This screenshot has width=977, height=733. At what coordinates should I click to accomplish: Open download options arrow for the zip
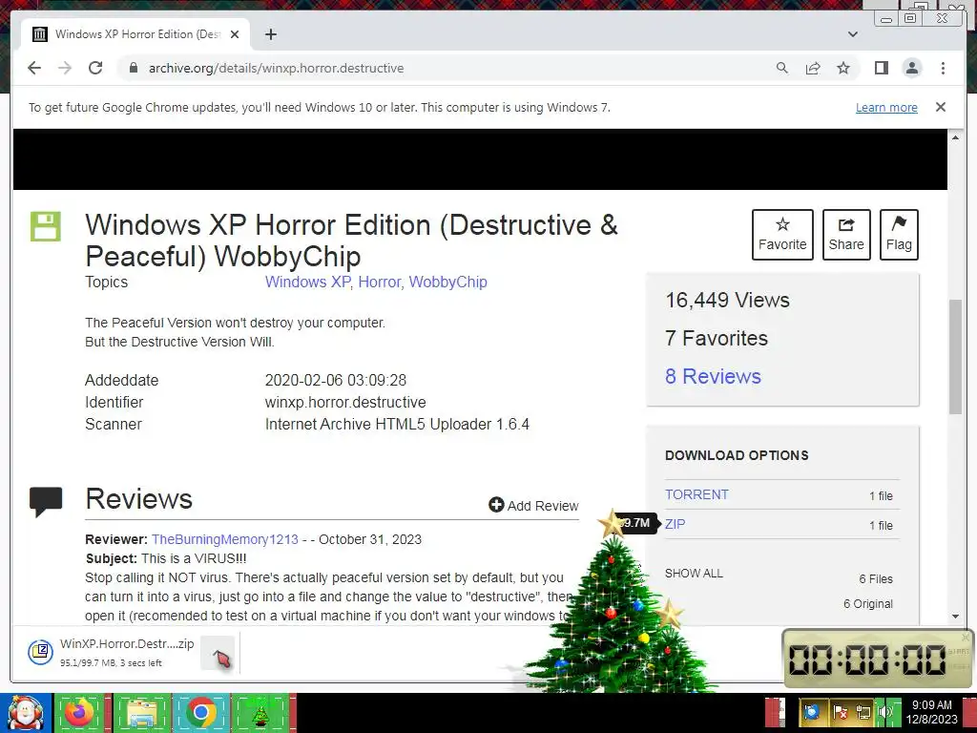[218, 653]
